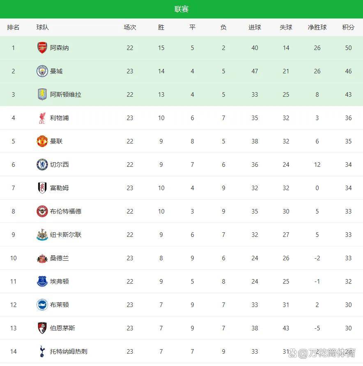This screenshot has height=366, width=363.
Task: Click the Tottenham Hotspur cockerel icon
Action: 42,351
